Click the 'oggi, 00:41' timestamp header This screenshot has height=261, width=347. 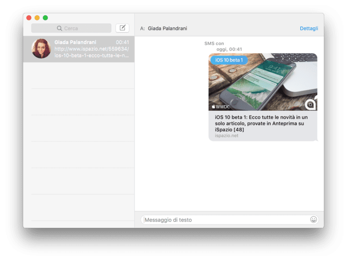229,49
